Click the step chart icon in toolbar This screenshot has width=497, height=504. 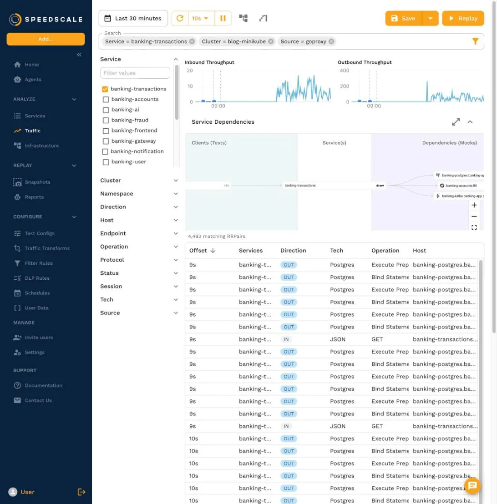(x=263, y=18)
